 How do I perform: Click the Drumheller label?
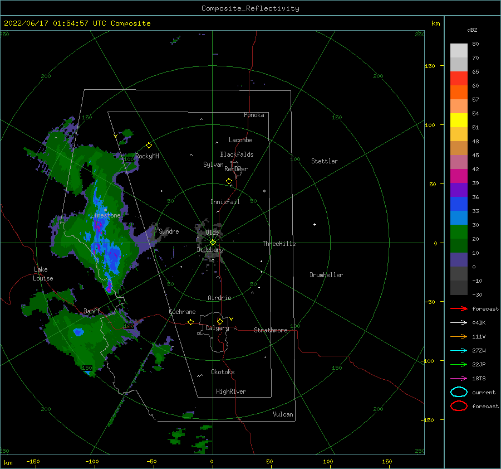(x=326, y=275)
